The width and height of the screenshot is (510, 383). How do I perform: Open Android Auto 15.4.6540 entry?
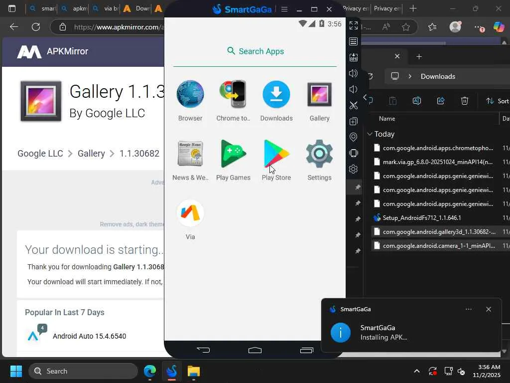click(x=89, y=336)
